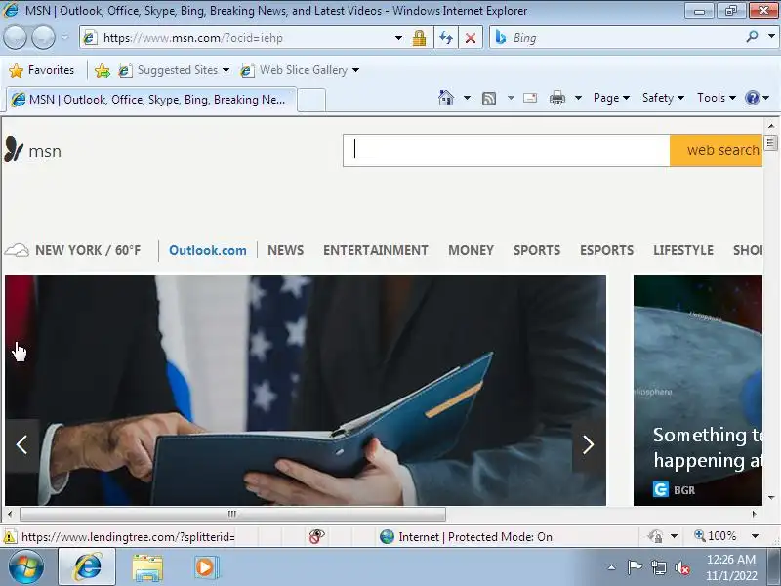This screenshot has width=781, height=586.
Task: Click the magnifier search icon
Action: 752,37
